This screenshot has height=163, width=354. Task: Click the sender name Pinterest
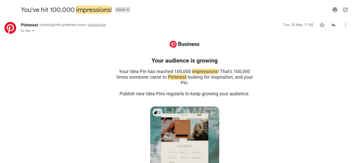point(29,25)
